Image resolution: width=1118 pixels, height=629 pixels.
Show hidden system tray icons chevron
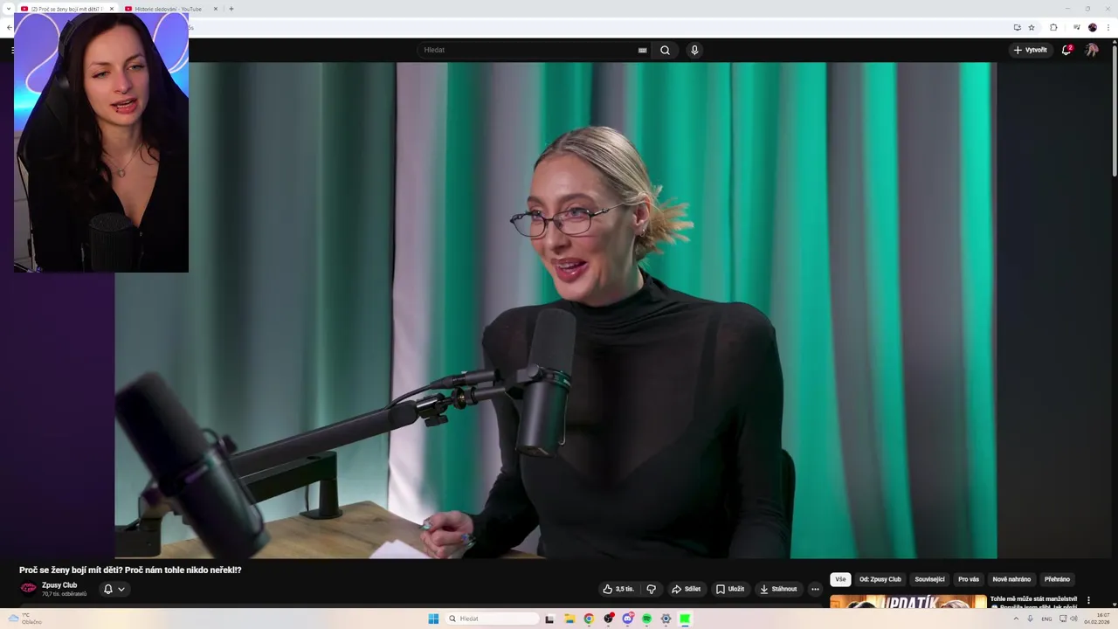[1016, 619]
